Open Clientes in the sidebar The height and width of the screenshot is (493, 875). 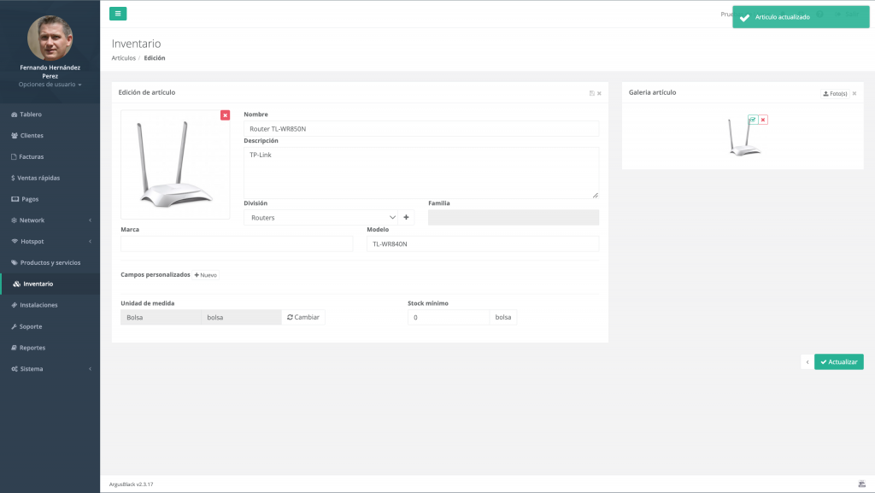pyautogui.click(x=50, y=136)
